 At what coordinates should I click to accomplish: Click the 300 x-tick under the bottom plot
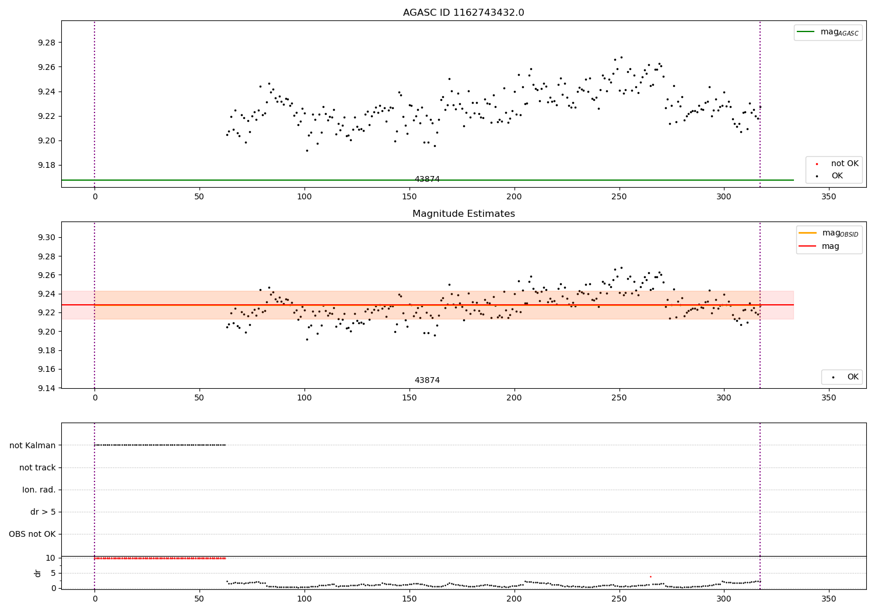724,599
